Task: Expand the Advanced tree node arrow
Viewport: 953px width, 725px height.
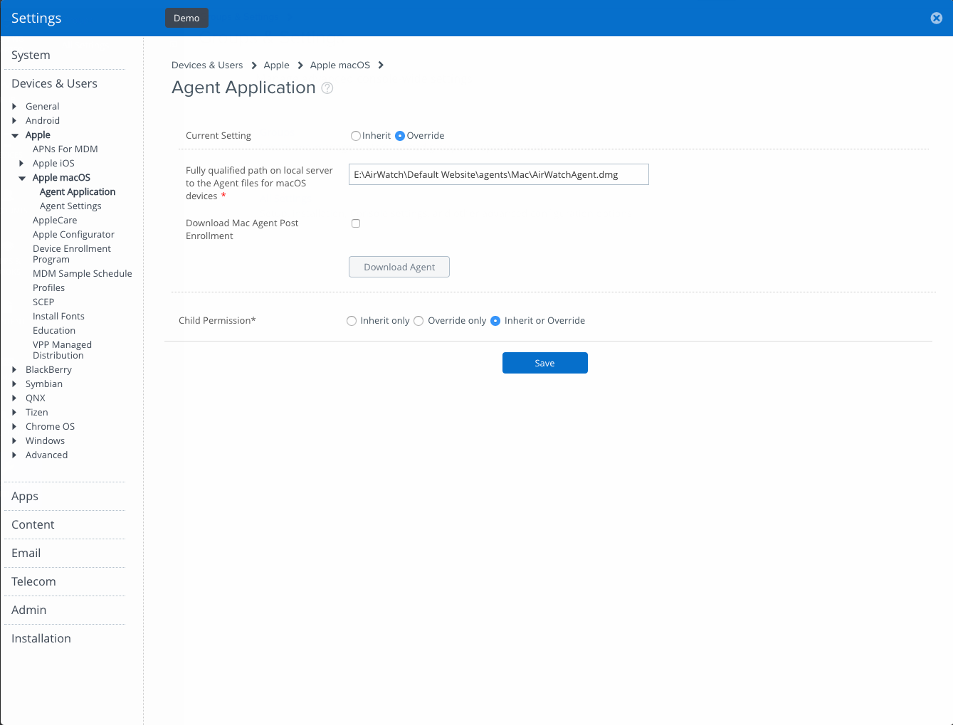Action: (14, 455)
